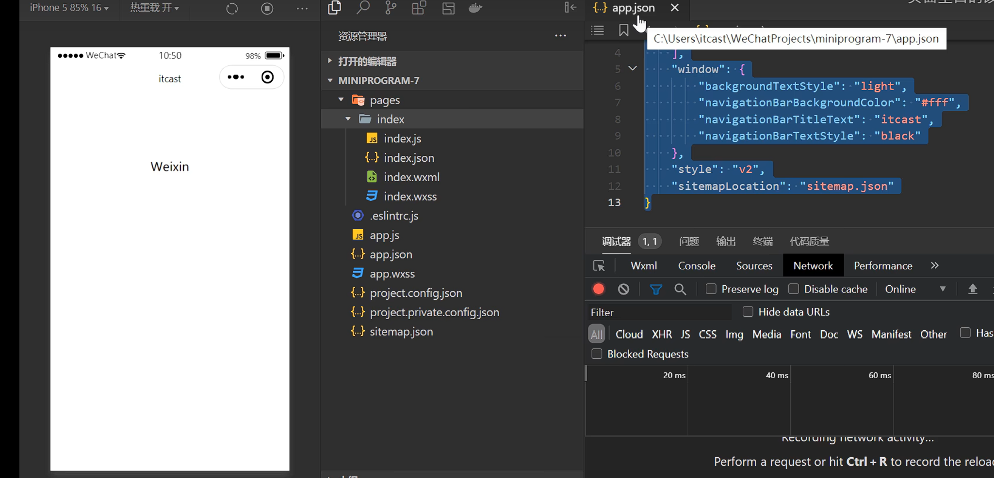Enable the Preserve log checkbox
This screenshot has height=478, width=994.
(711, 289)
